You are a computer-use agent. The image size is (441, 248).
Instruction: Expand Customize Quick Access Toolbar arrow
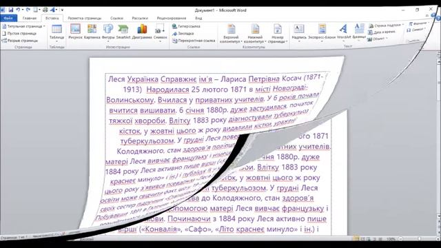(62, 10)
